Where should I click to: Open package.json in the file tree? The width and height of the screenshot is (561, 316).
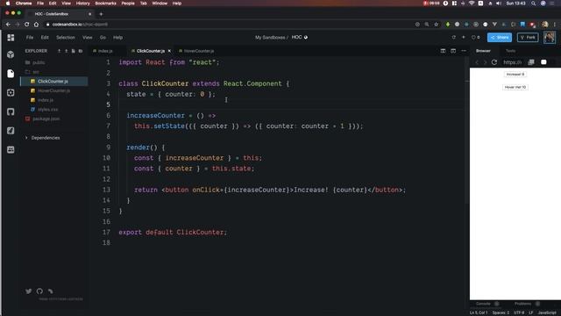(54, 118)
